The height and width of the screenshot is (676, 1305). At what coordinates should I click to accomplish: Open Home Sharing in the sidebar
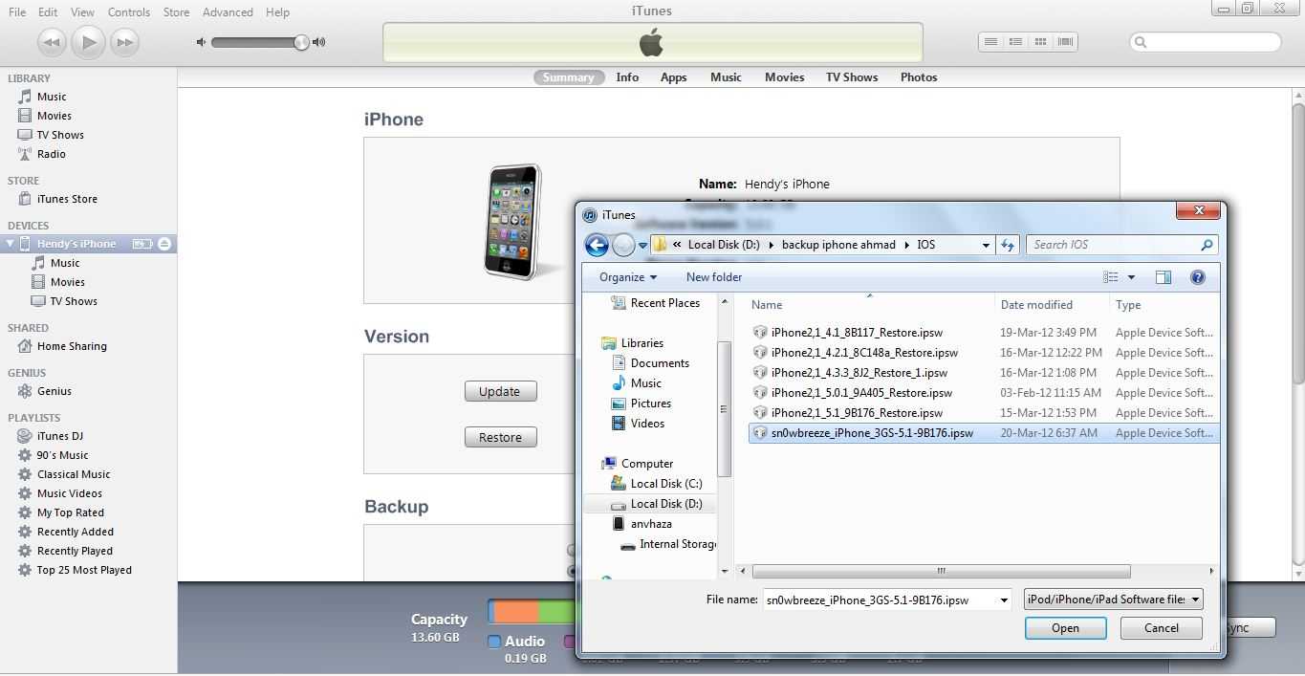(72, 346)
